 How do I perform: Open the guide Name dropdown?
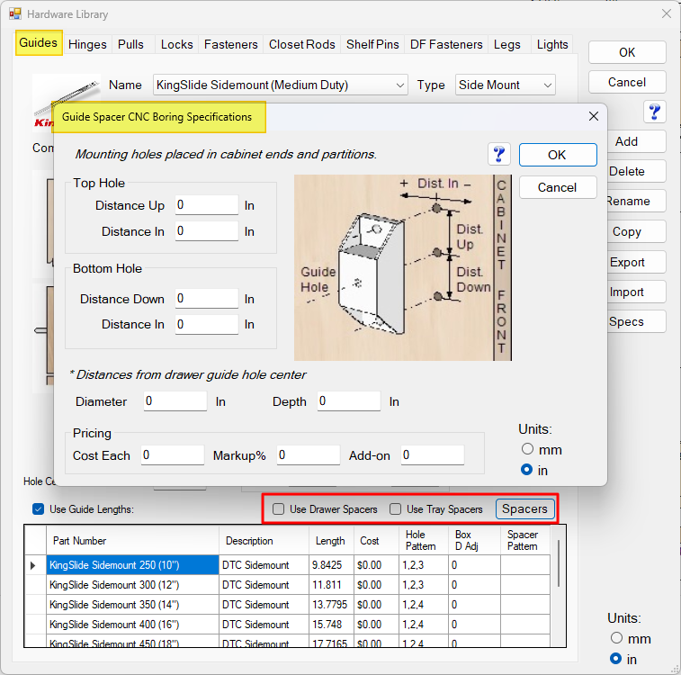click(x=400, y=85)
